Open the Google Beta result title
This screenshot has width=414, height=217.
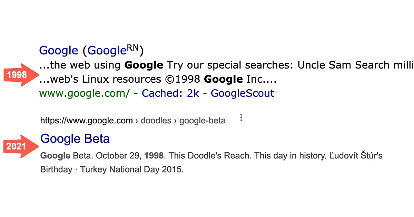75,139
